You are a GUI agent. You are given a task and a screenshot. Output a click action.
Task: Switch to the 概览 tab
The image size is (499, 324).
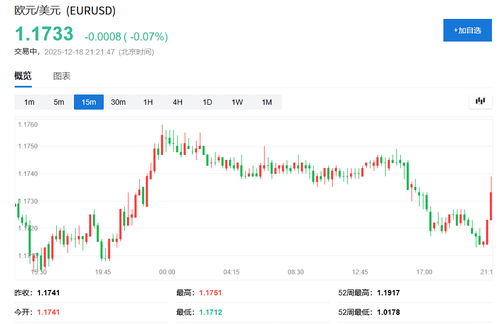(x=23, y=76)
